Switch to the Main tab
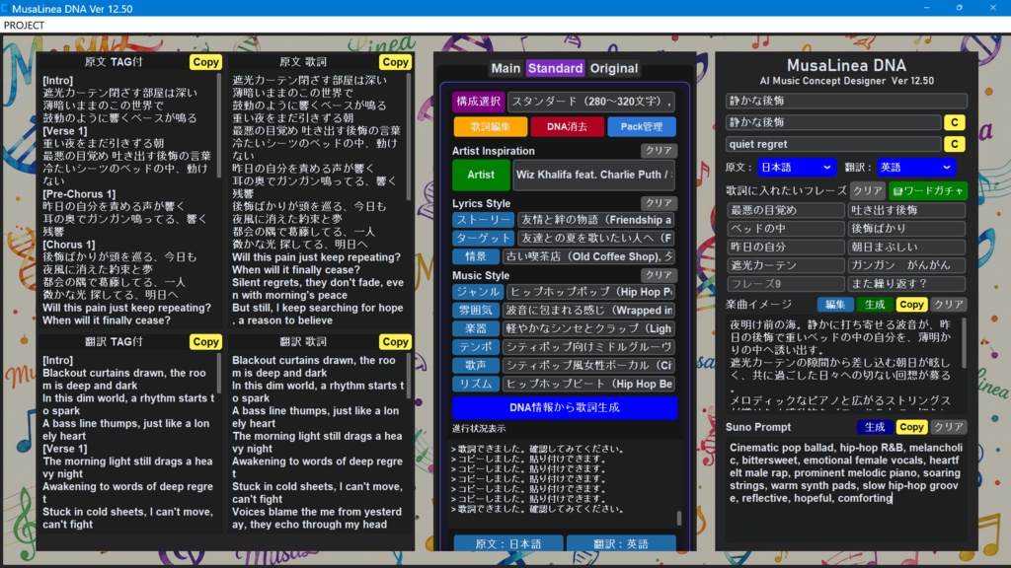This screenshot has width=1011, height=568. pos(505,68)
